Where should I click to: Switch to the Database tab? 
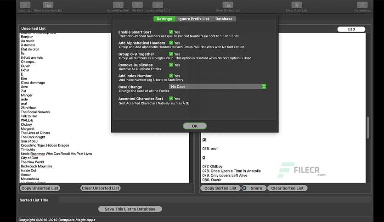click(224, 19)
